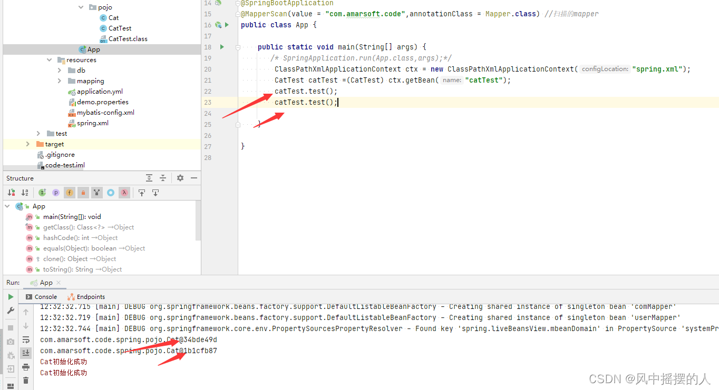Toggle show non-public lock icon in Structure
The image size is (719, 390).
83,193
